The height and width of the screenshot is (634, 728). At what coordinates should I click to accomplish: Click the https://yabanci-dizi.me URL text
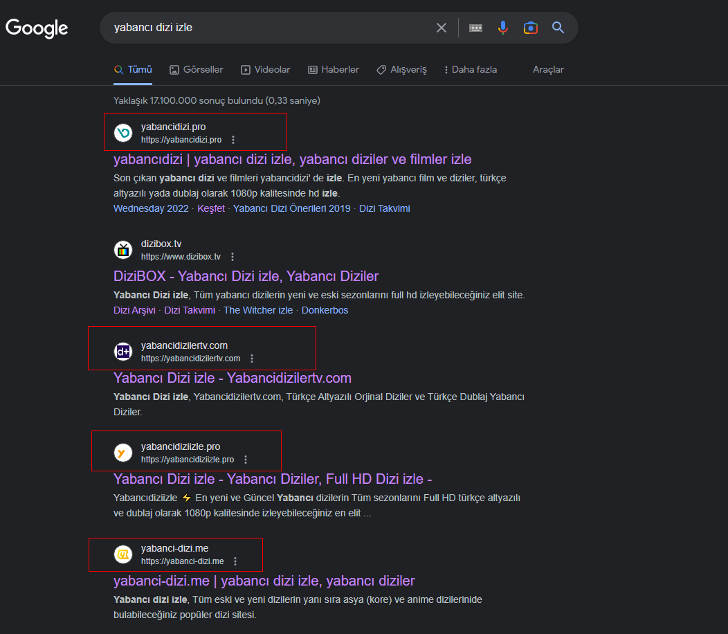click(182, 561)
